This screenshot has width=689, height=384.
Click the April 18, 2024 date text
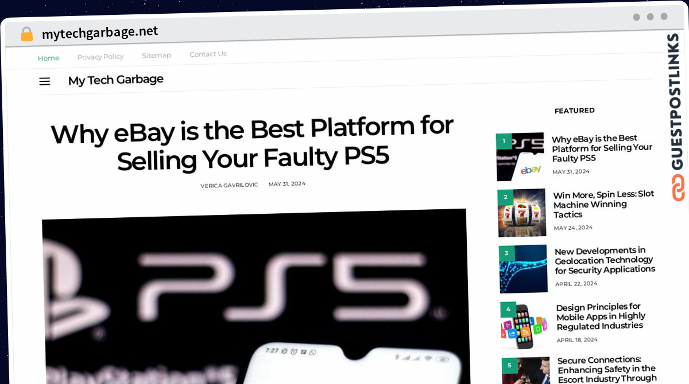(x=577, y=340)
